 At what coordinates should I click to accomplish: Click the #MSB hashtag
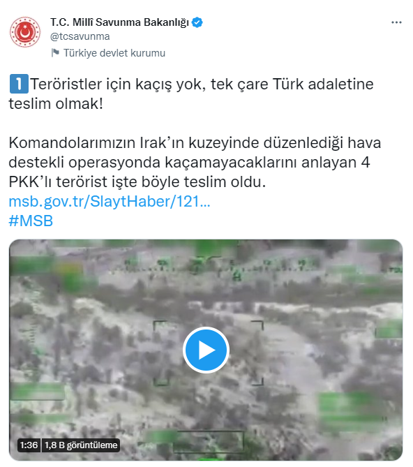pos(31,221)
